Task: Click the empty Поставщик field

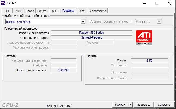Action: (149, 71)
